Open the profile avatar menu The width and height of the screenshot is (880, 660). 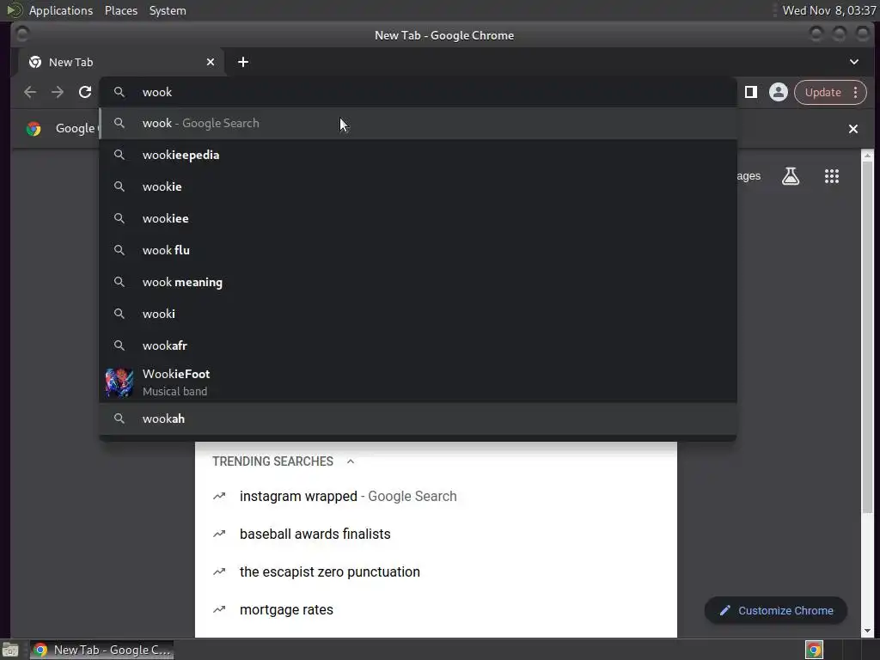click(x=779, y=92)
